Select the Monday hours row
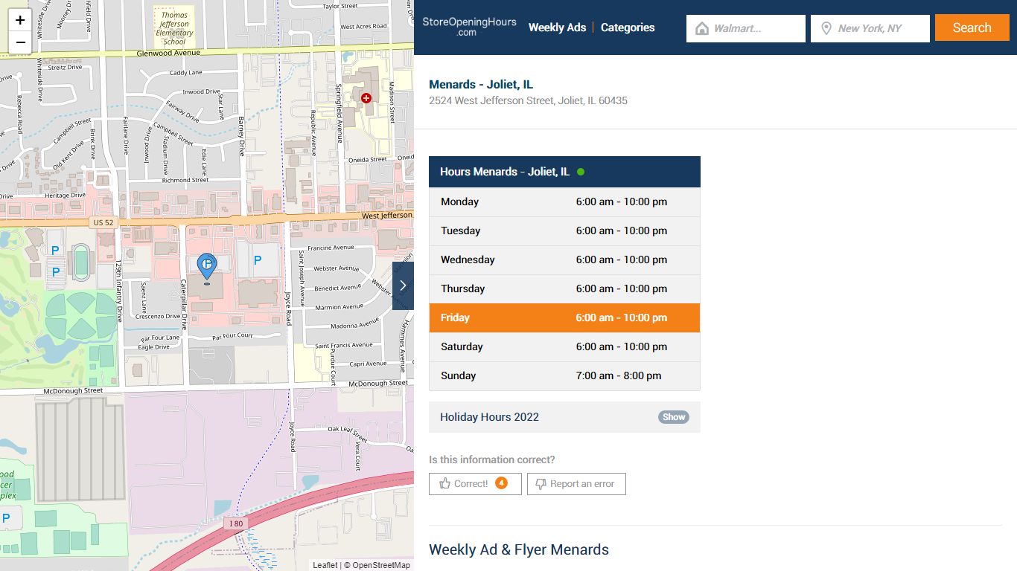 (564, 201)
